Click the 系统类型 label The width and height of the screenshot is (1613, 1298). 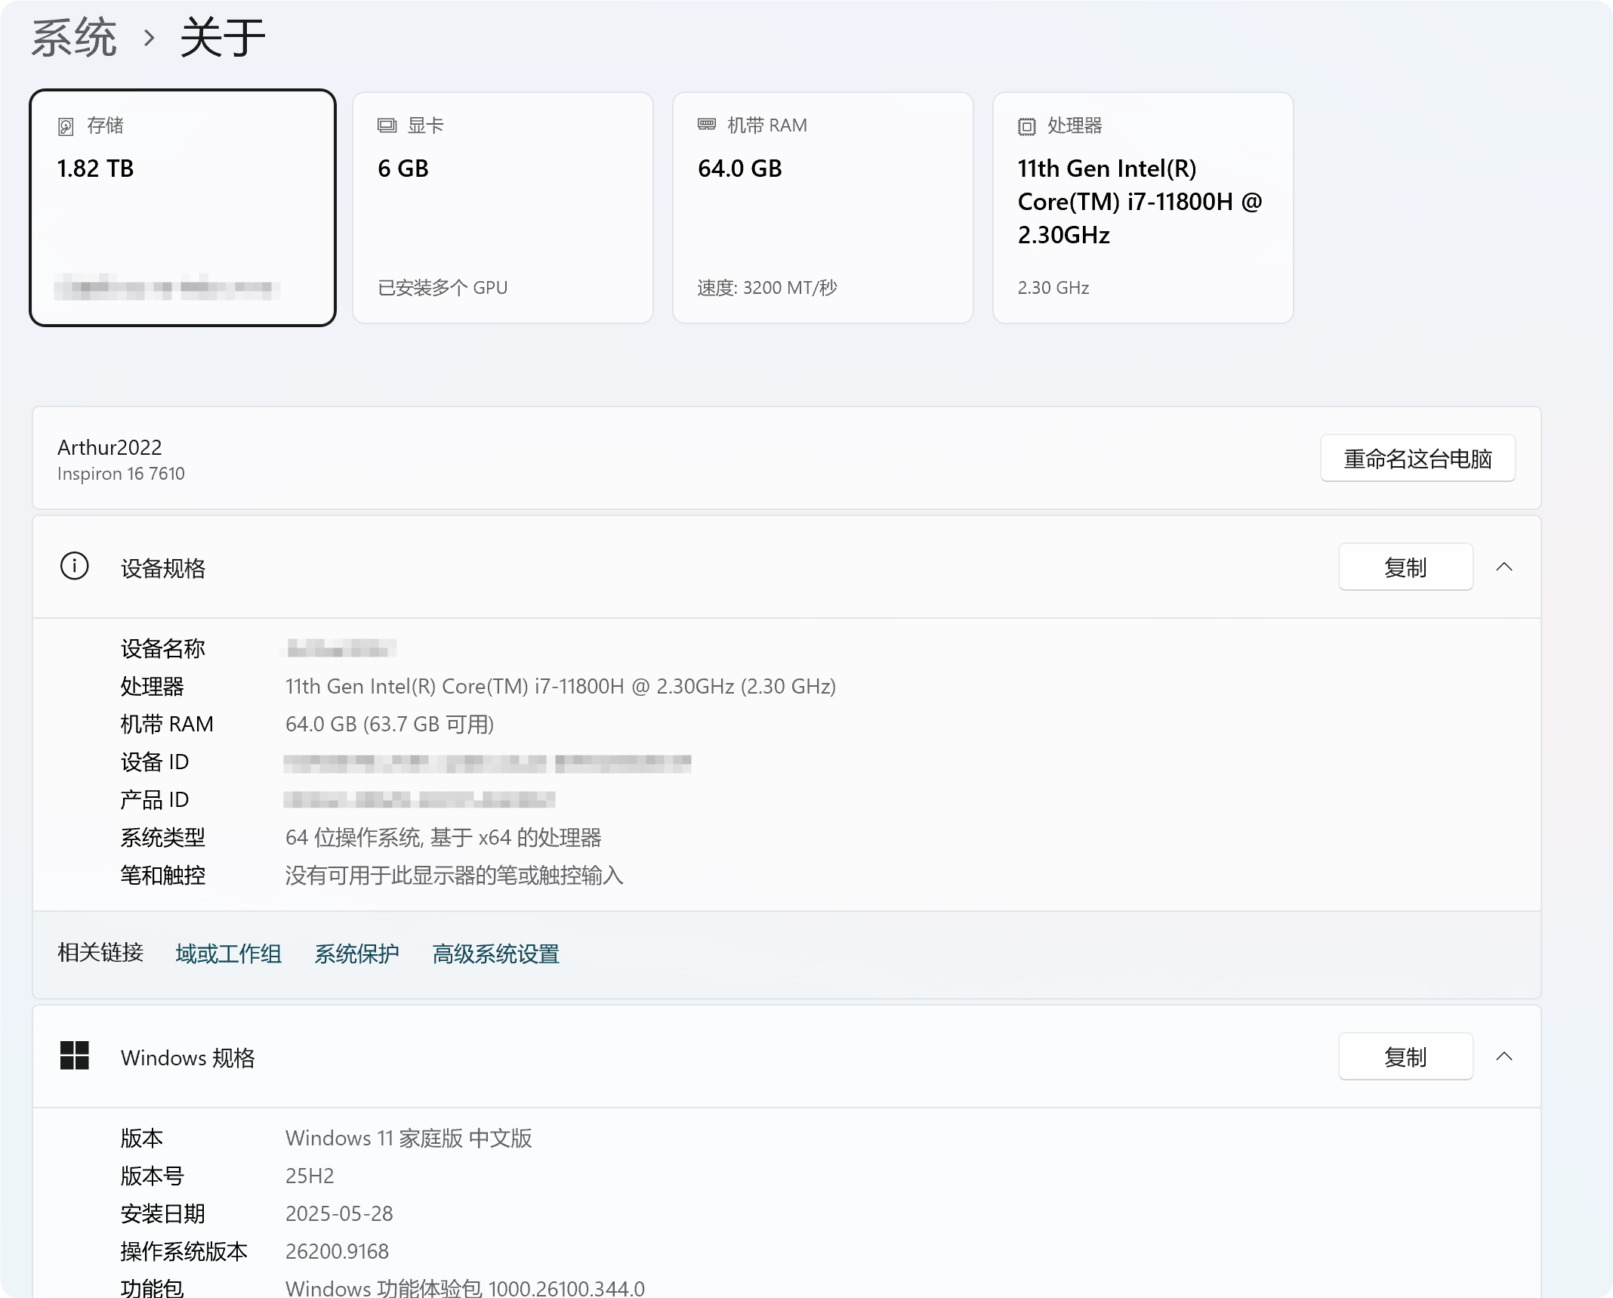pyautogui.click(x=163, y=837)
